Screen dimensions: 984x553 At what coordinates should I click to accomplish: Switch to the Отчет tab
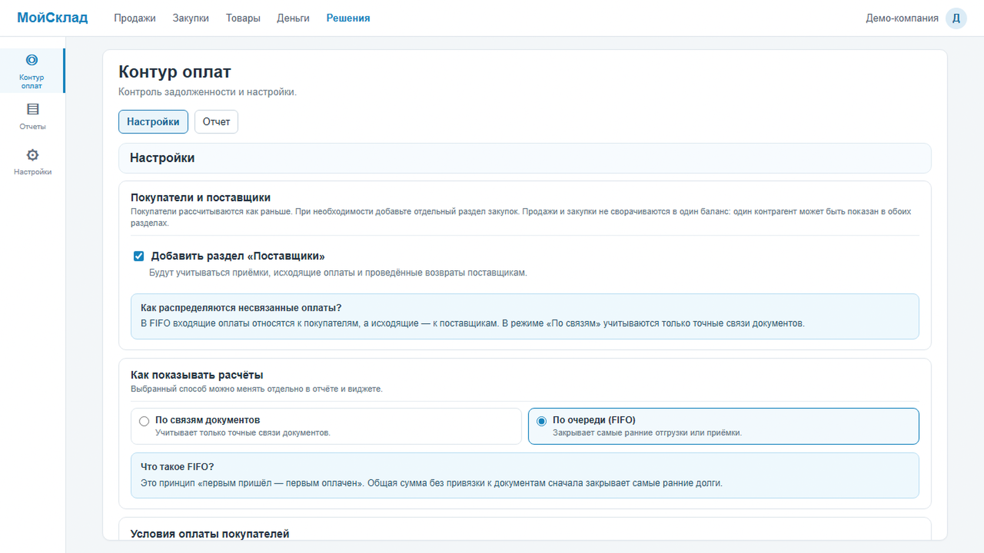point(216,122)
